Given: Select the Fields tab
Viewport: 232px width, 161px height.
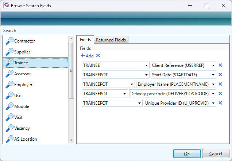Looking at the screenshot, I should tap(85, 40).
